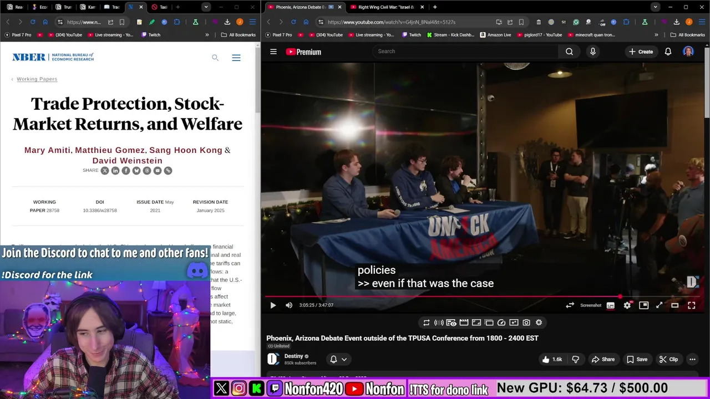Open author David Weinstein link
Viewport: 710px width, 399px height.
point(128,161)
